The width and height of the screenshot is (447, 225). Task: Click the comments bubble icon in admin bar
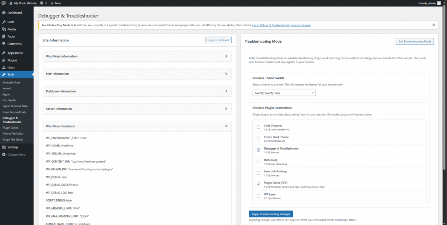41,3
